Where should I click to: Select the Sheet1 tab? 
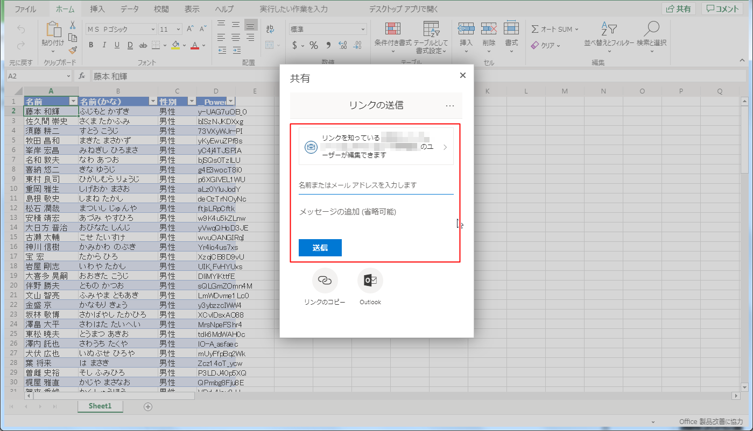100,406
